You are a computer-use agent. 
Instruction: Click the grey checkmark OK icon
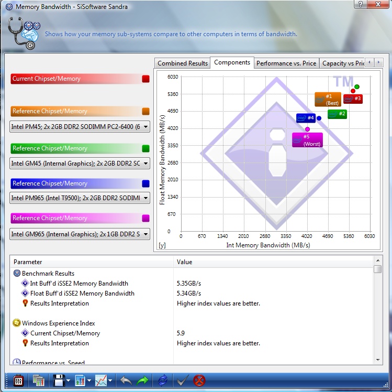point(182,381)
